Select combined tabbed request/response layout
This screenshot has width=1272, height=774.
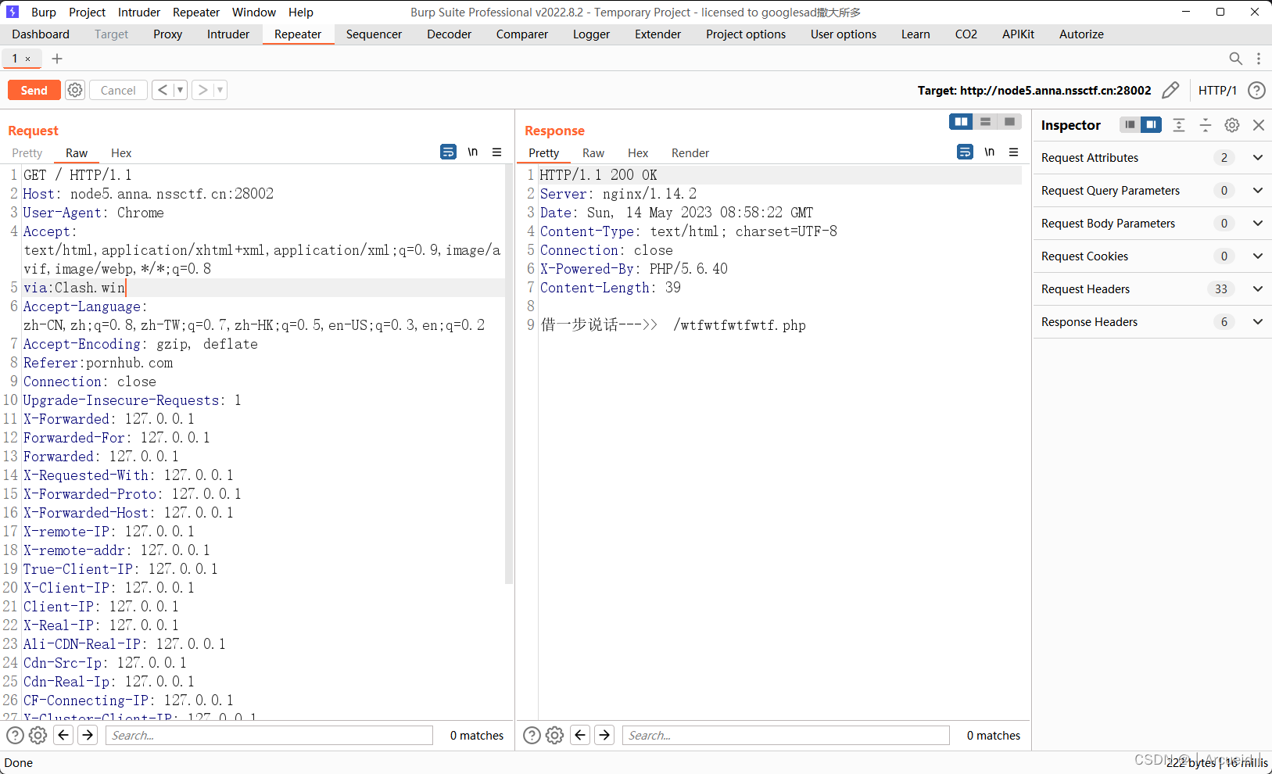click(x=1009, y=121)
